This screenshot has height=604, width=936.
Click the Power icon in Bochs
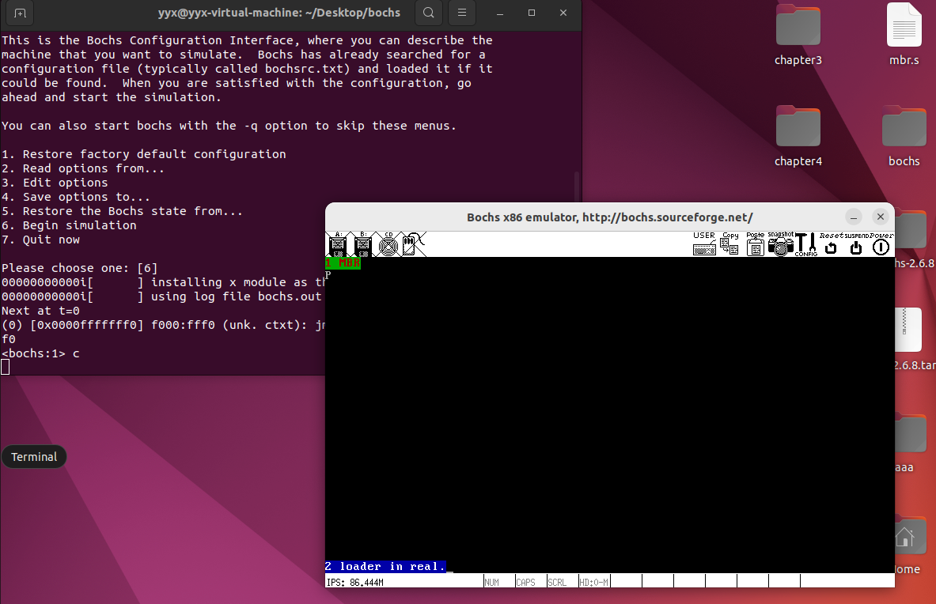881,243
